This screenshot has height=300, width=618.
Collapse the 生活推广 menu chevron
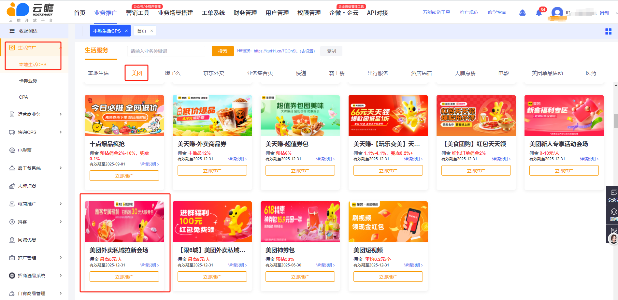[x=61, y=48]
